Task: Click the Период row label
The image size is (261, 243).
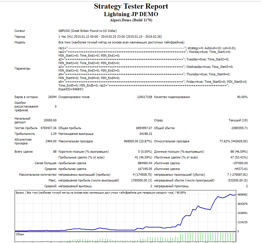Action: (x=20, y=37)
